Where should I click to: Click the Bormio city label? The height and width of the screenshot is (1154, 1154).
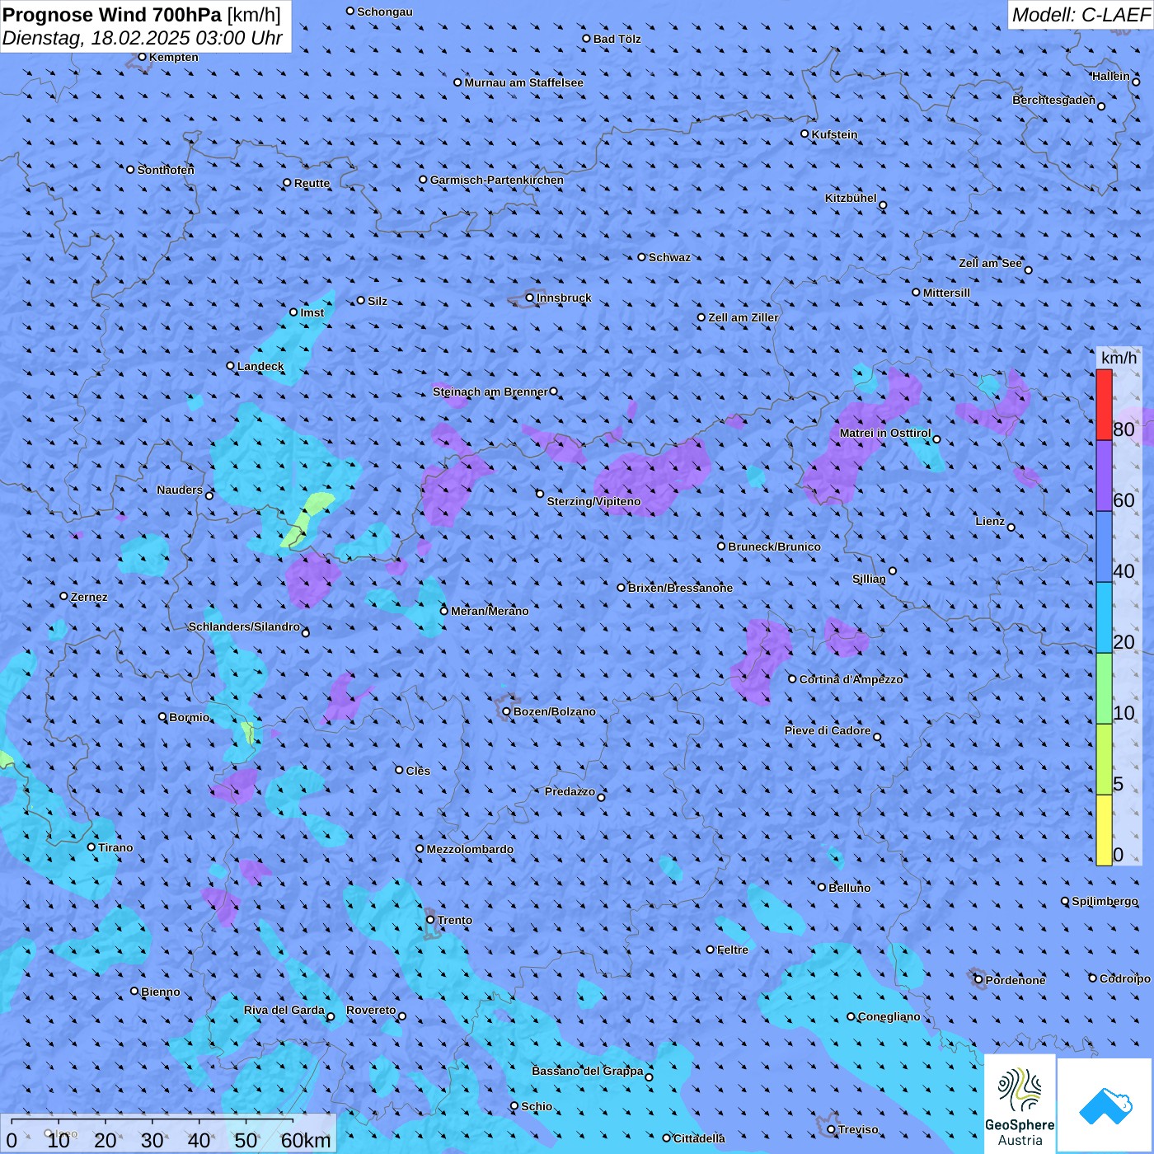(189, 717)
